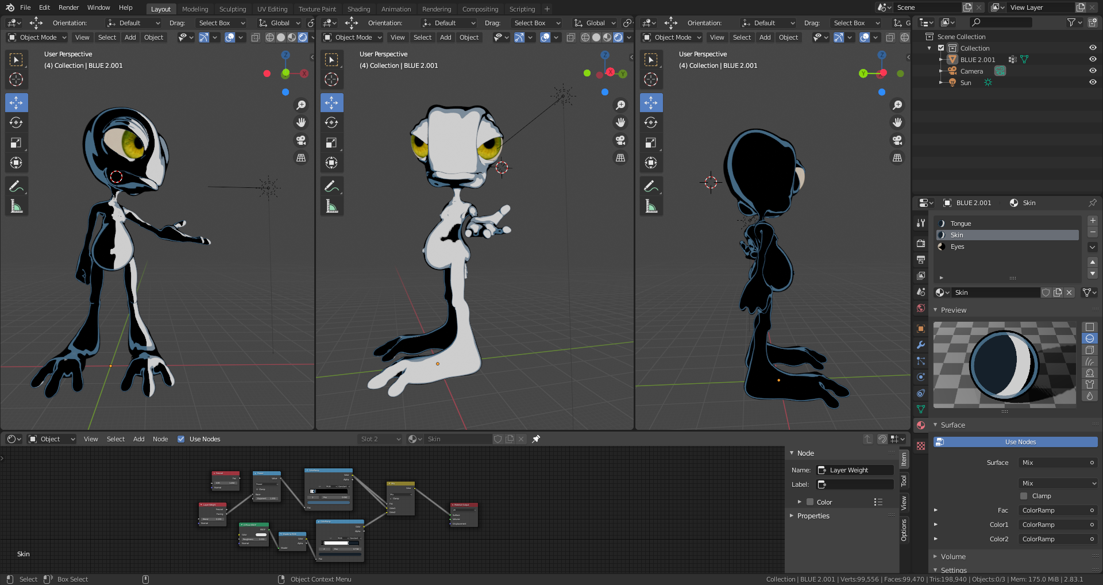Pin the node editor material
Screen dimensions: 1103x585
(x=536, y=439)
